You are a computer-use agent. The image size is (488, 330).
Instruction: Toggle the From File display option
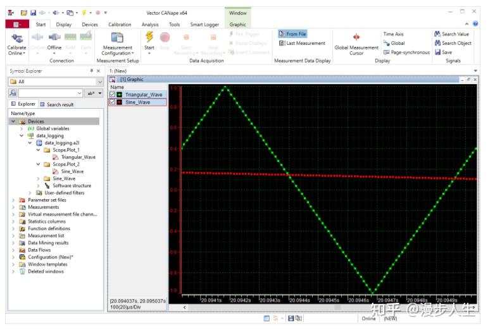[292, 34]
